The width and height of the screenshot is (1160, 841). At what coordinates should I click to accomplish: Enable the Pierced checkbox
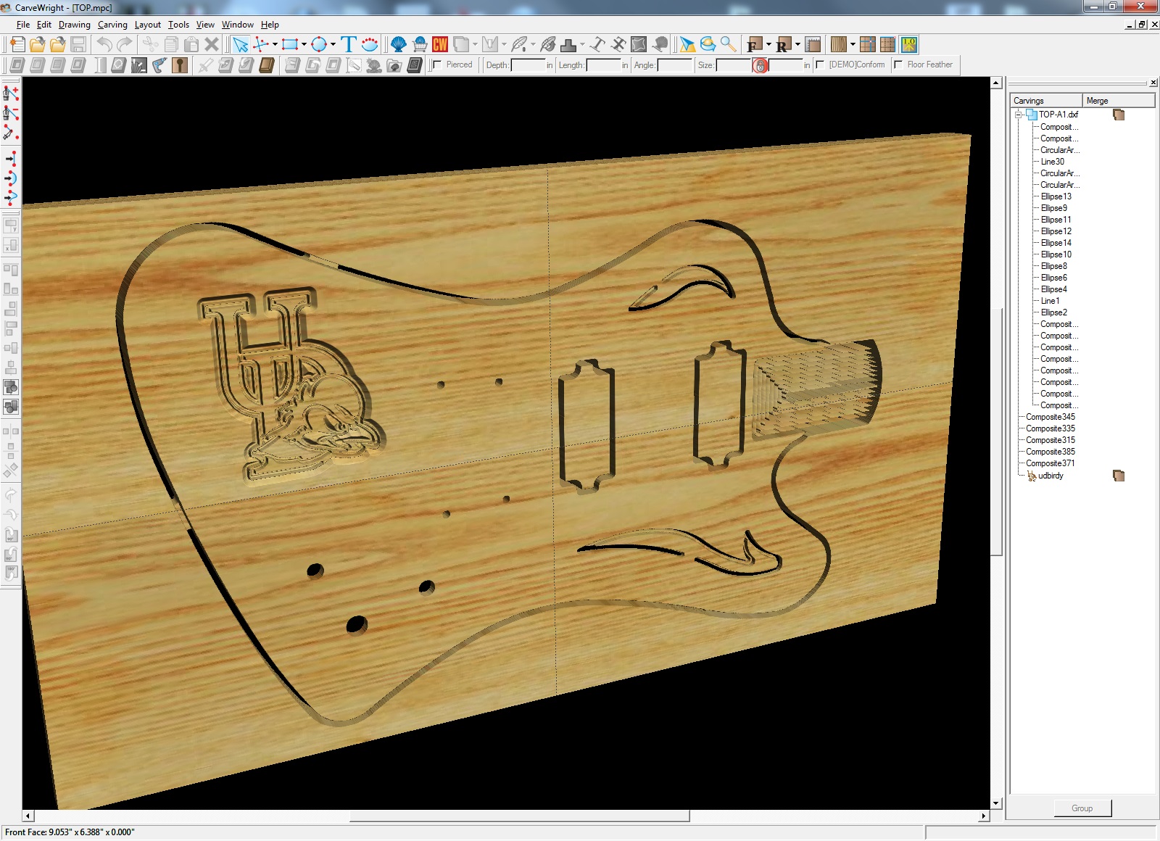pyautogui.click(x=436, y=65)
